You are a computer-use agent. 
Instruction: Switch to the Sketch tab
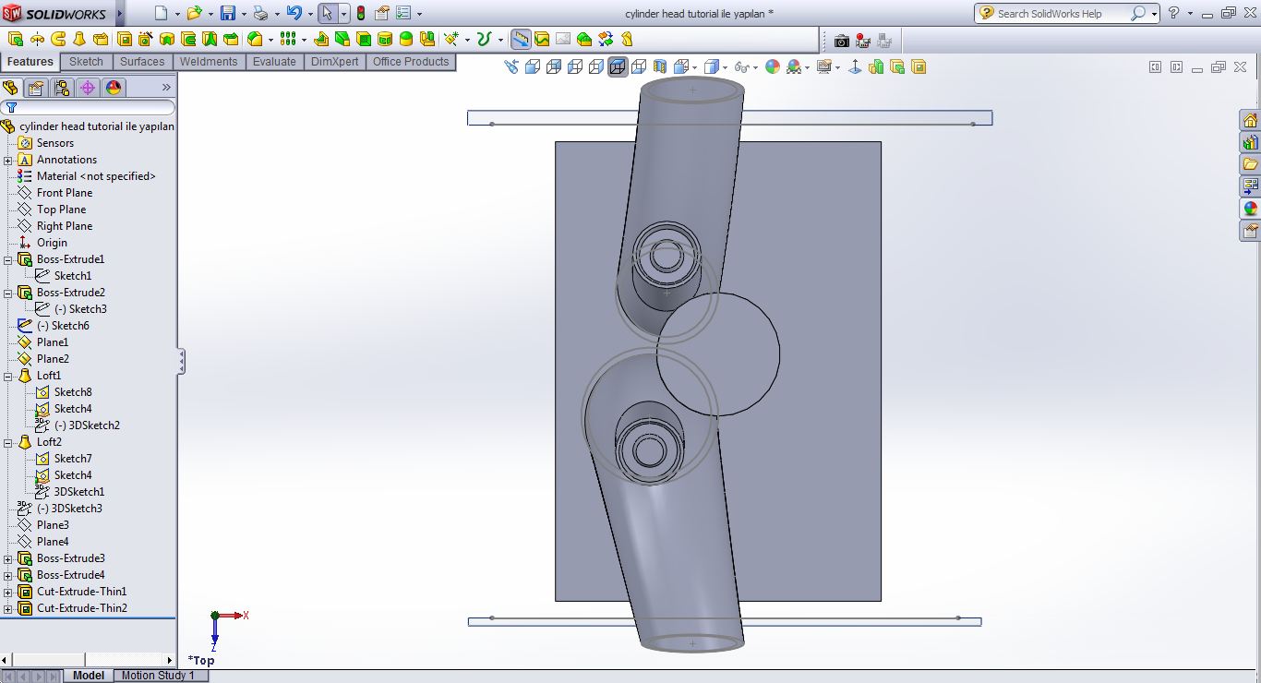(x=86, y=62)
